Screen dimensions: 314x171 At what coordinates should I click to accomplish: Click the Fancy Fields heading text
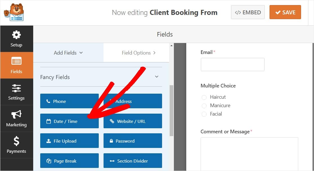[55, 77]
